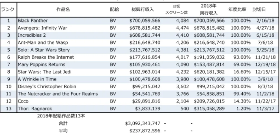Image resolution: width=280 pixels, height=133 pixels.
Task: Click the 99.40% ratio cell
Action: (242, 94)
